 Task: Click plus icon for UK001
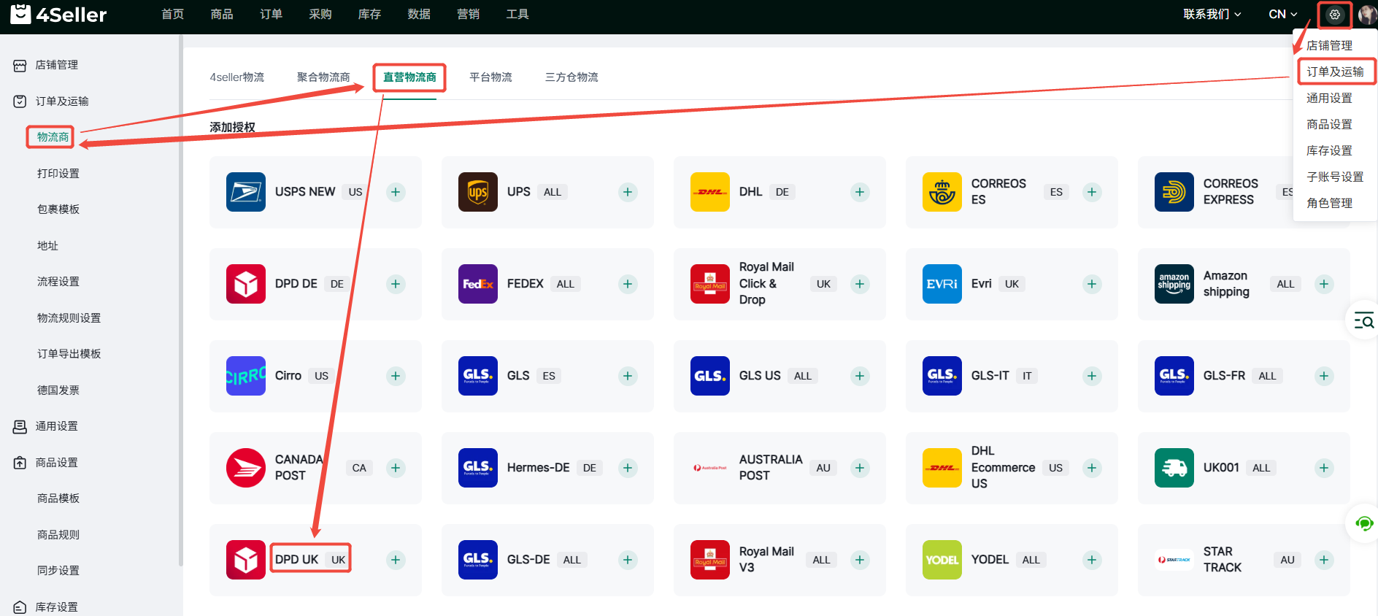point(1324,468)
